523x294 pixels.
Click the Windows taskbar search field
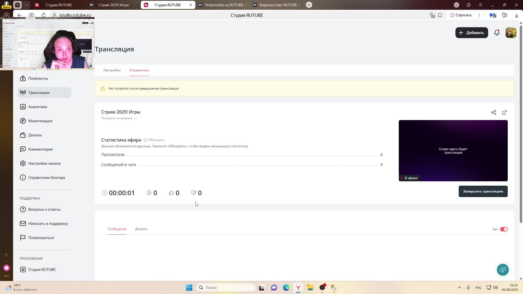pos(226,287)
